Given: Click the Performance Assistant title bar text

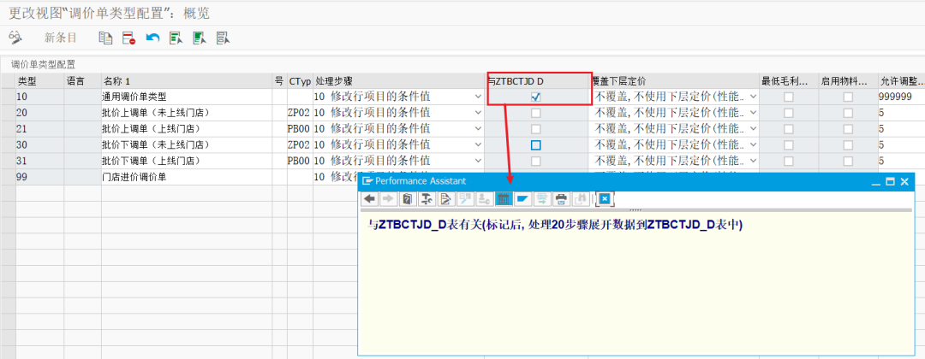Looking at the screenshot, I should pyautogui.click(x=420, y=181).
